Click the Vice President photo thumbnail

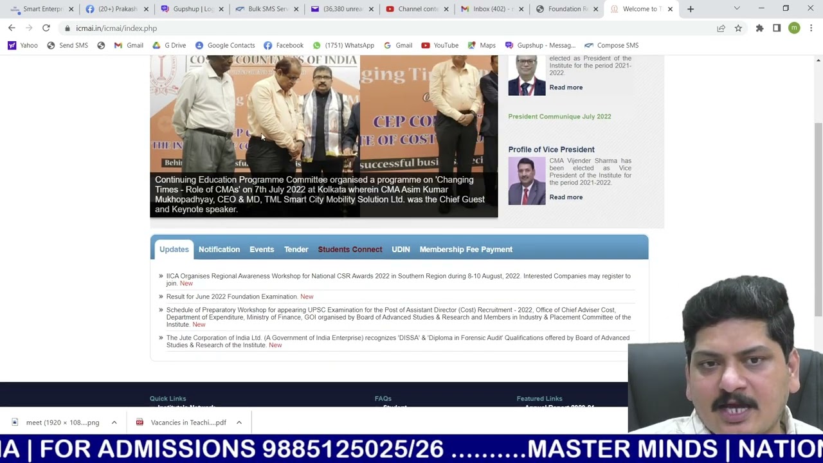(x=527, y=181)
